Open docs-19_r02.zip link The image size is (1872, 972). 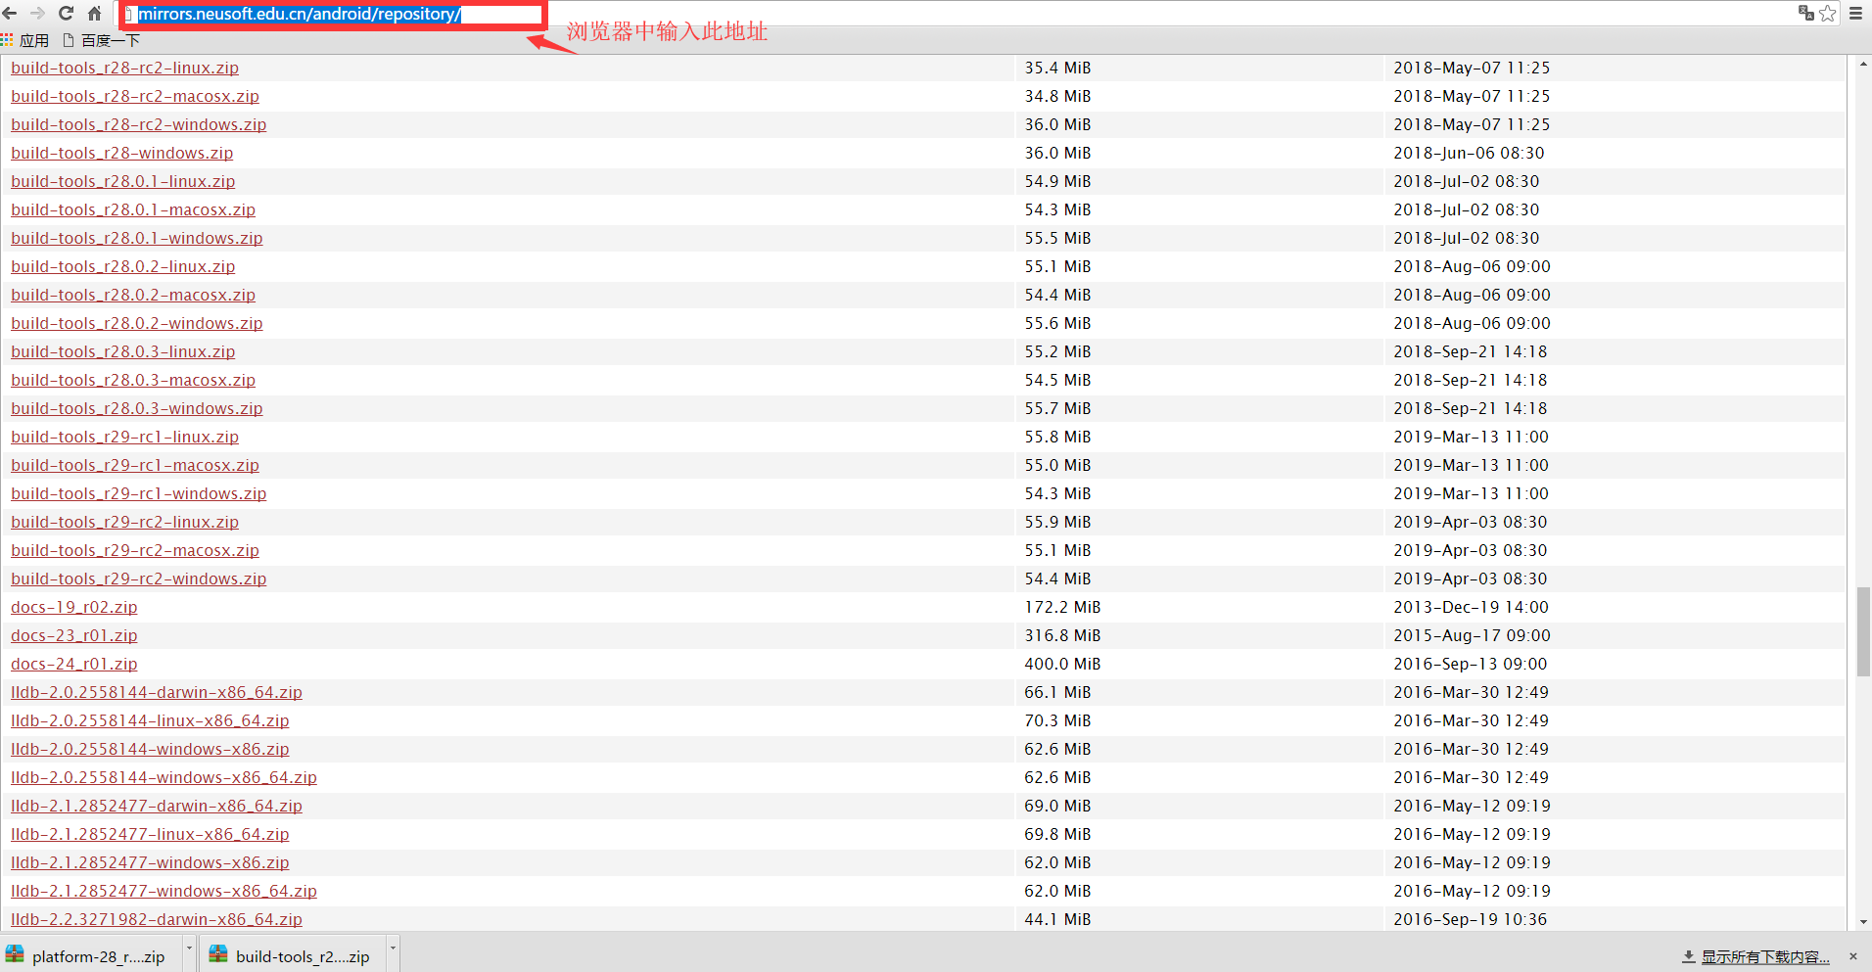pos(73,607)
